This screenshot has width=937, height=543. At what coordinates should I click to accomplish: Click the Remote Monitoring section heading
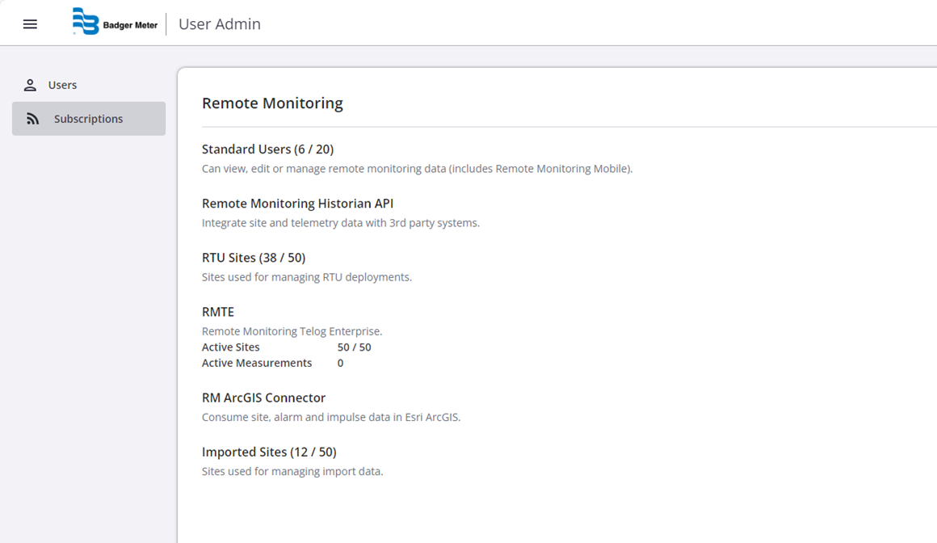tap(272, 103)
